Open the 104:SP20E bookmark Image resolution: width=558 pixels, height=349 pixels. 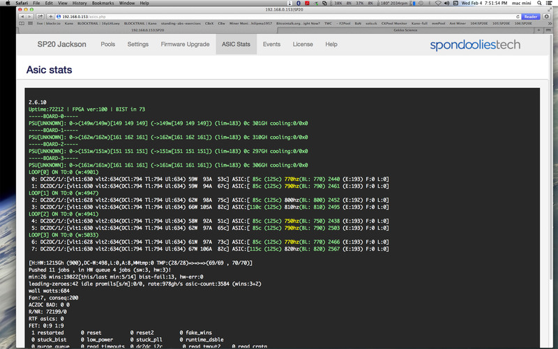click(478, 24)
